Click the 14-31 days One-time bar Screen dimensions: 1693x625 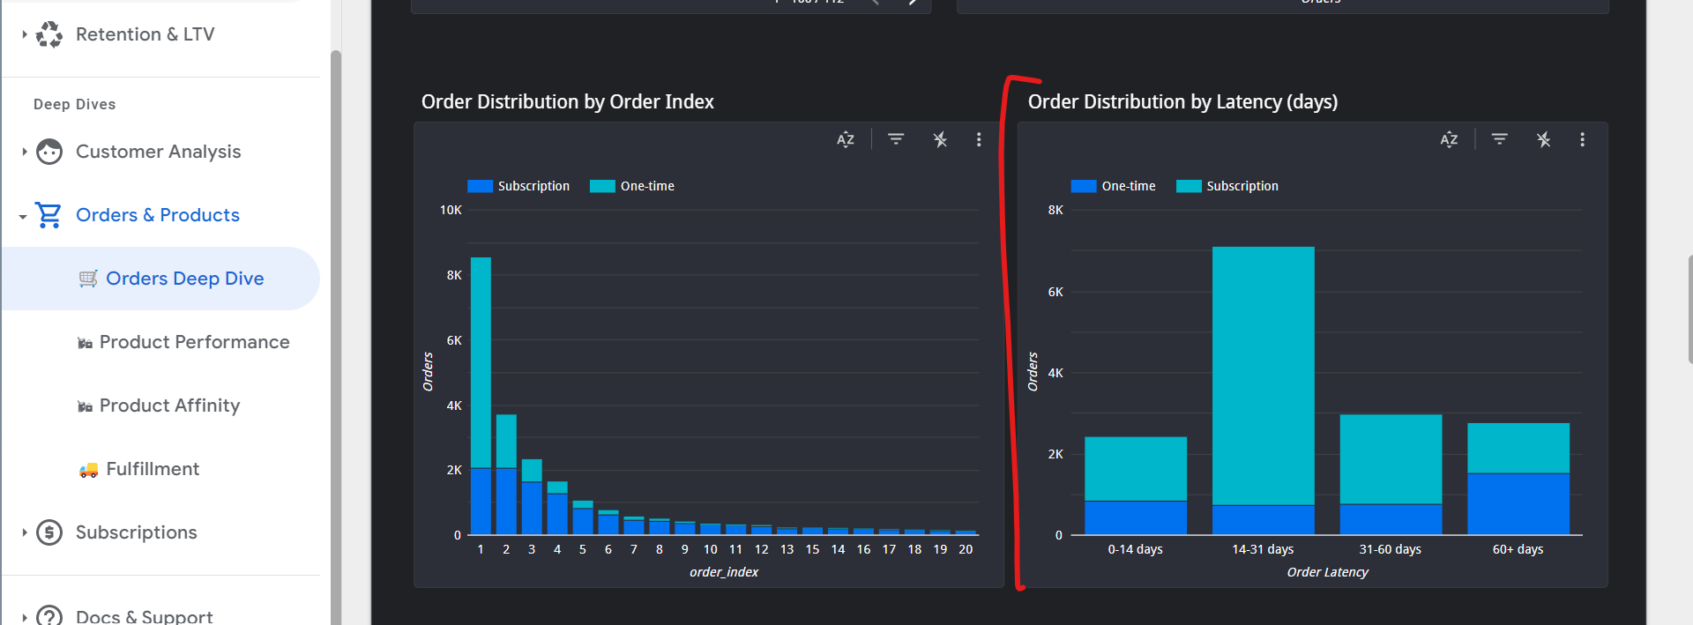(x=1263, y=519)
